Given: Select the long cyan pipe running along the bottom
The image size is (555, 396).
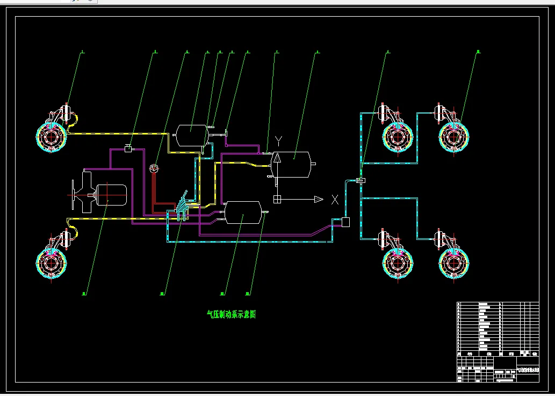Looking at the screenshot, I should [x=249, y=242].
